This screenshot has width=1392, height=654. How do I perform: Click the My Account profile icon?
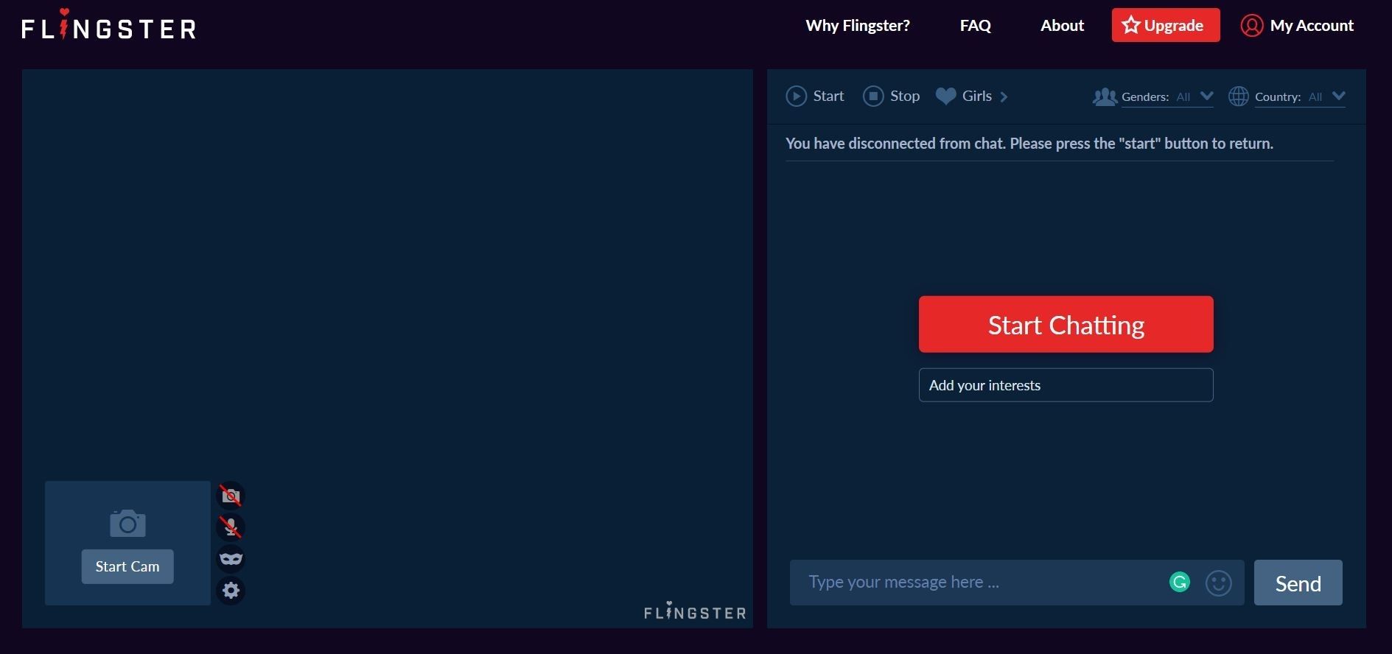click(1251, 26)
